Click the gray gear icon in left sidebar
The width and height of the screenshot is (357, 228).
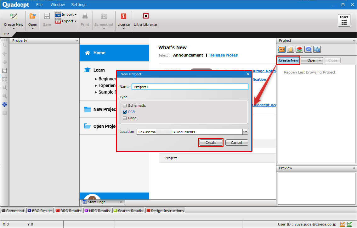(x=4, y=113)
